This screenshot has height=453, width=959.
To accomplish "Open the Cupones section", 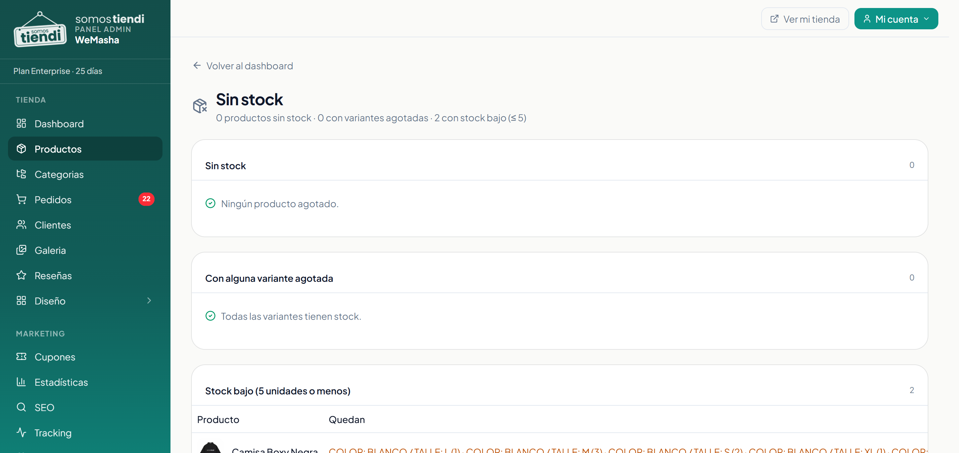I will click(x=85, y=356).
